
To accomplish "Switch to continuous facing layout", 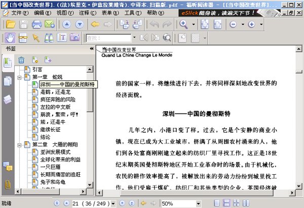I will click(246, 203).
